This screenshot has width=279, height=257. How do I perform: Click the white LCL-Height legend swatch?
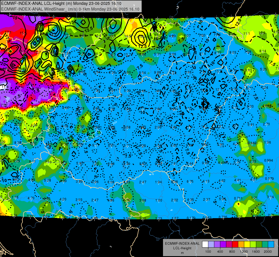pyautogui.click(x=205, y=244)
